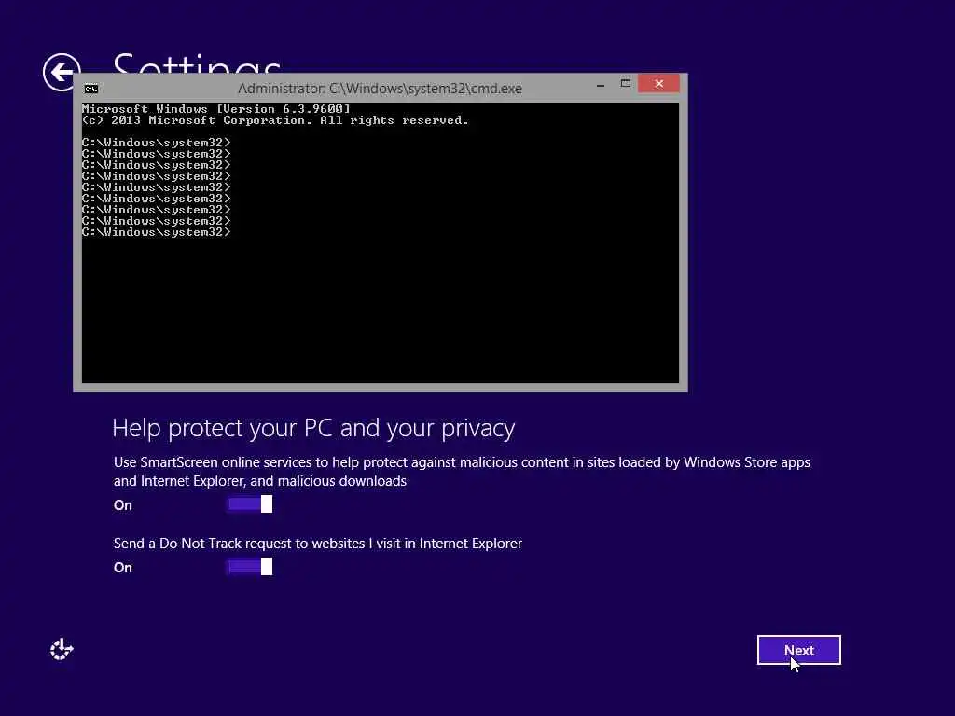
Task: Click the last C:\Windows\system32> prompt line
Action: coord(157,232)
